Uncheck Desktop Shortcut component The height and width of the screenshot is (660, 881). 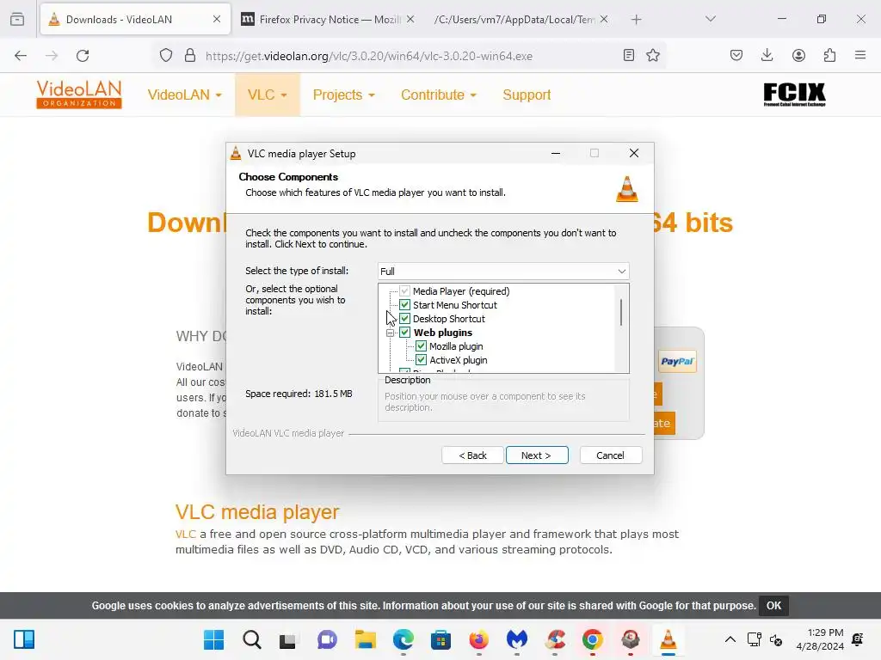pos(404,319)
